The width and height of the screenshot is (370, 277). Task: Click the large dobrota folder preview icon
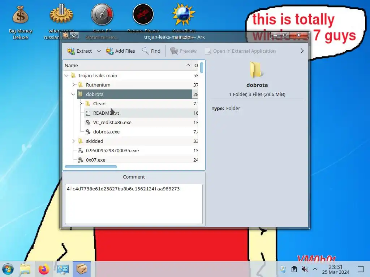257,70
